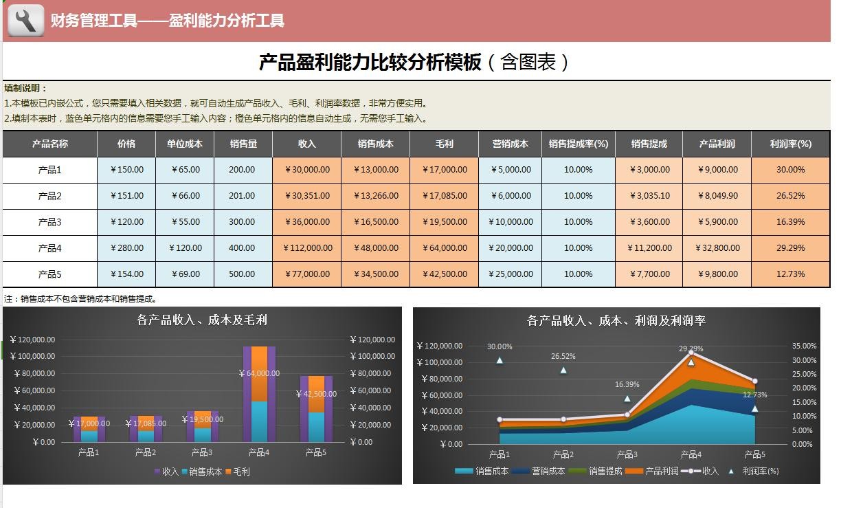Select the 产品5 profit rate cell 12.73%
Viewport: 841px width, 508px height.
coord(790,274)
